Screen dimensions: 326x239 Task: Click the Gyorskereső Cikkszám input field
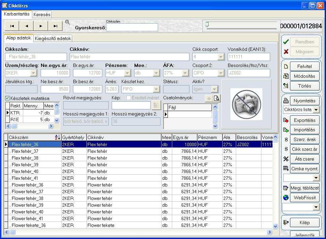[x=132, y=27]
